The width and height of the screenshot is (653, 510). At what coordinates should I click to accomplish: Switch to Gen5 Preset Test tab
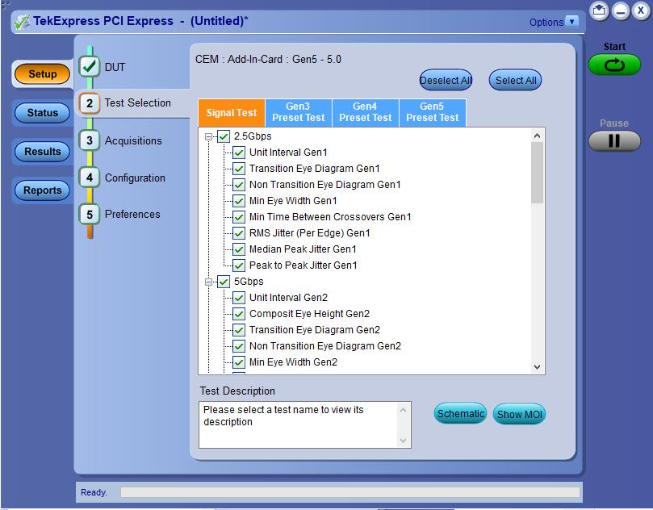click(x=432, y=112)
